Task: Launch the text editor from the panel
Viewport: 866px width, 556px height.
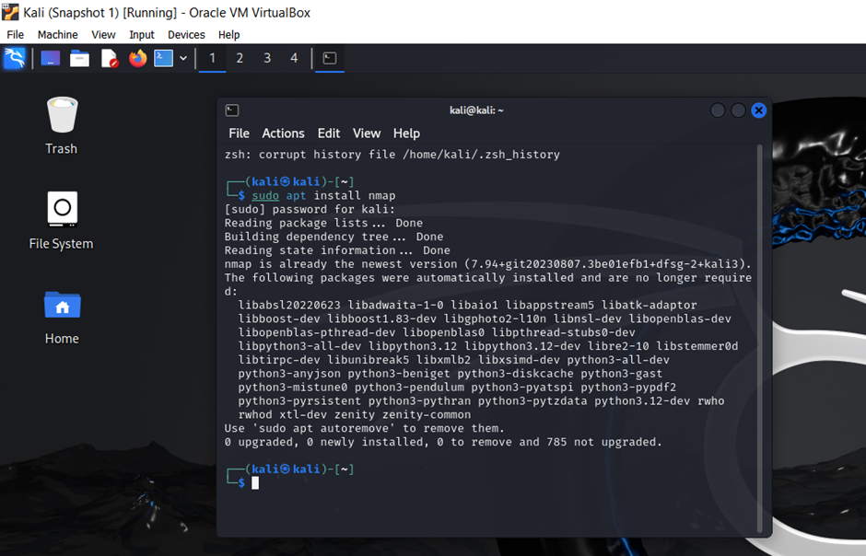Action: coord(108,57)
